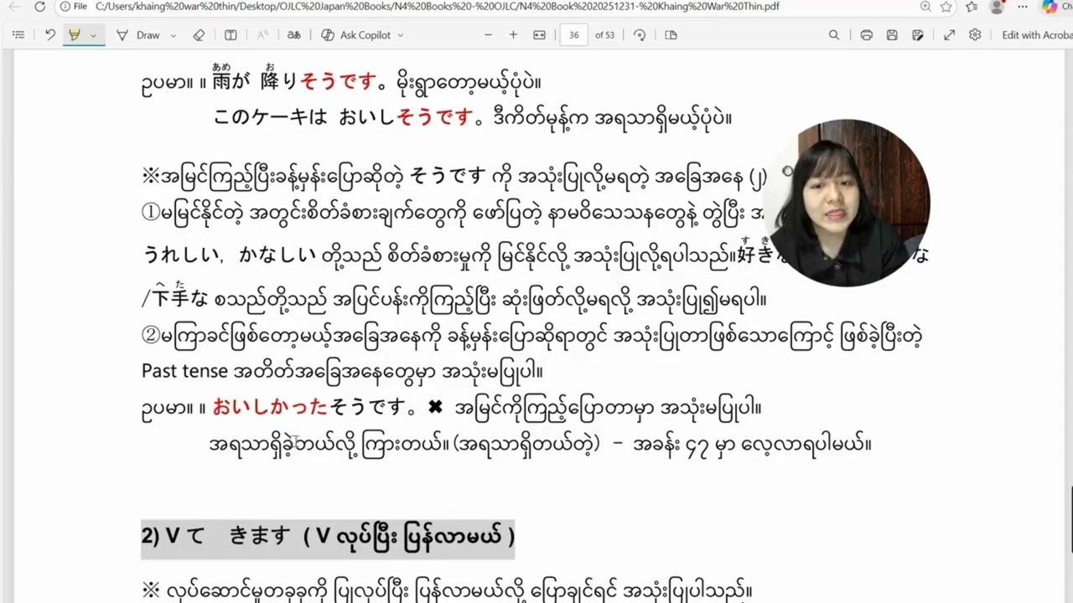Open the Translate (aあ) tool

coord(293,35)
